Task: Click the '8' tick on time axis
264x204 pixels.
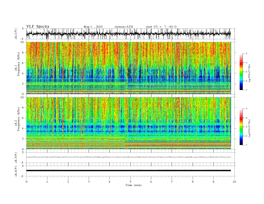Action: click(193, 182)
